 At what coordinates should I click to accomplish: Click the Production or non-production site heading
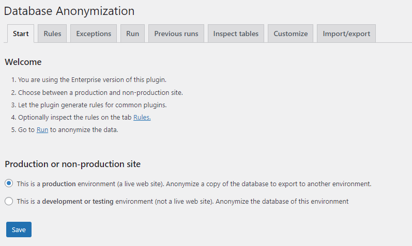(72, 165)
